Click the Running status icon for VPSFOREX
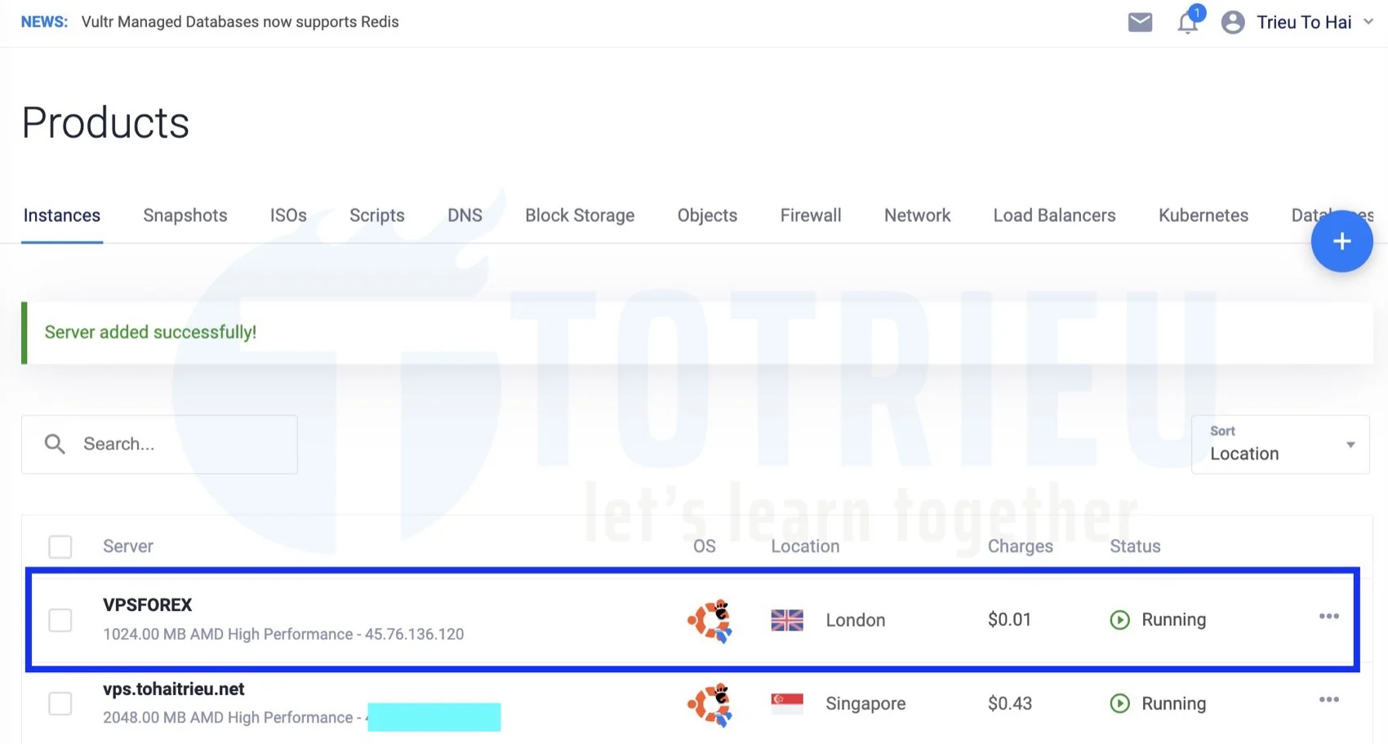Image resolution: width=1388 pixels, height=744 pixels. click(1120, 620)
